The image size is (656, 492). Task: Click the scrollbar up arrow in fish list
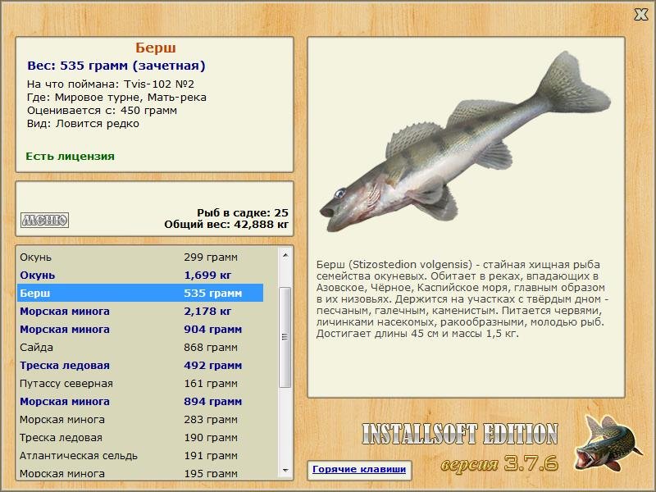(x=285, y=255)
